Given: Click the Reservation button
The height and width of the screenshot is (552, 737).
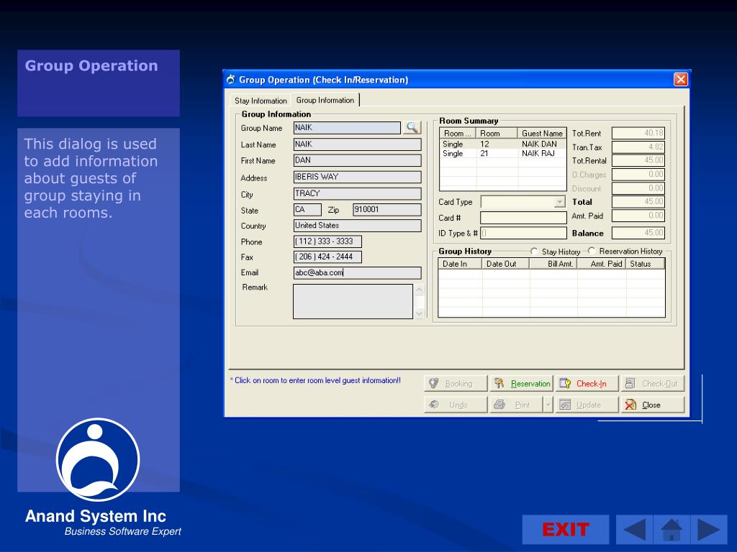Looking at the screenshot, I should [x=522, y=384].
